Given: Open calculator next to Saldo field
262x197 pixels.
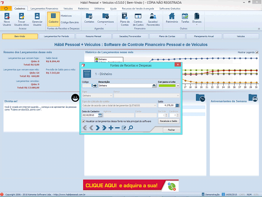Looking at the screenshot, I should click(177, 105).
